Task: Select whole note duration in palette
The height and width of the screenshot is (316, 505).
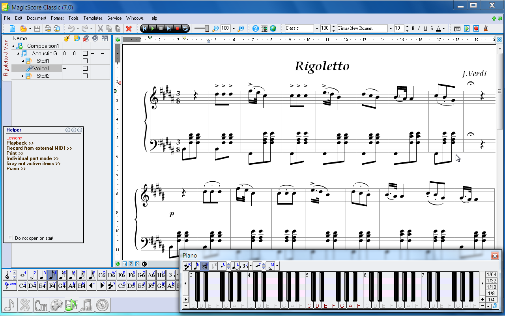Action: pyautogui.click(x=23, y=275)
